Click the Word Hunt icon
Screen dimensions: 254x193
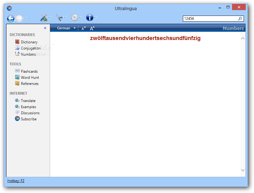[x=17, y=77]
